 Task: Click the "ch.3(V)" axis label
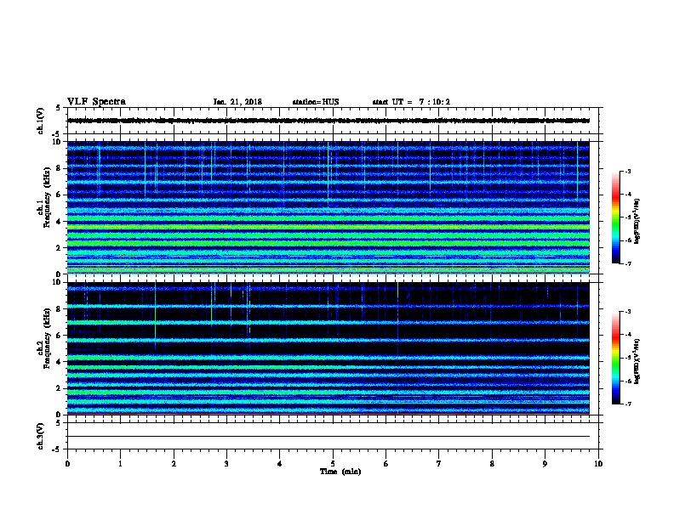click(41, 436)
